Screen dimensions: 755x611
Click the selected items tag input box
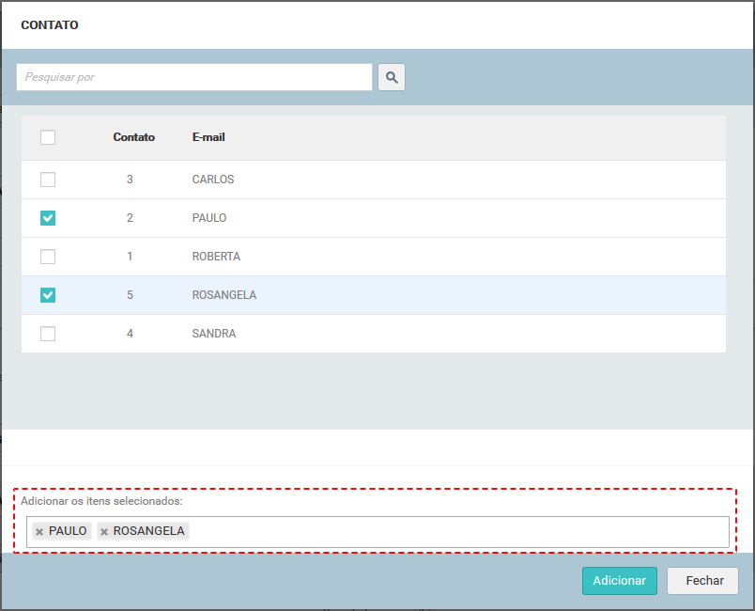click(x=377, y=531)
